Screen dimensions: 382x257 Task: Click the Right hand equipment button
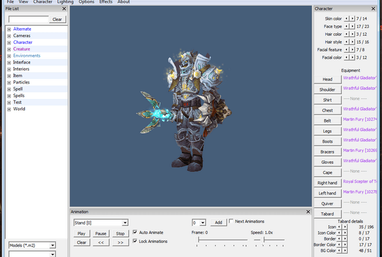(327, 183)
